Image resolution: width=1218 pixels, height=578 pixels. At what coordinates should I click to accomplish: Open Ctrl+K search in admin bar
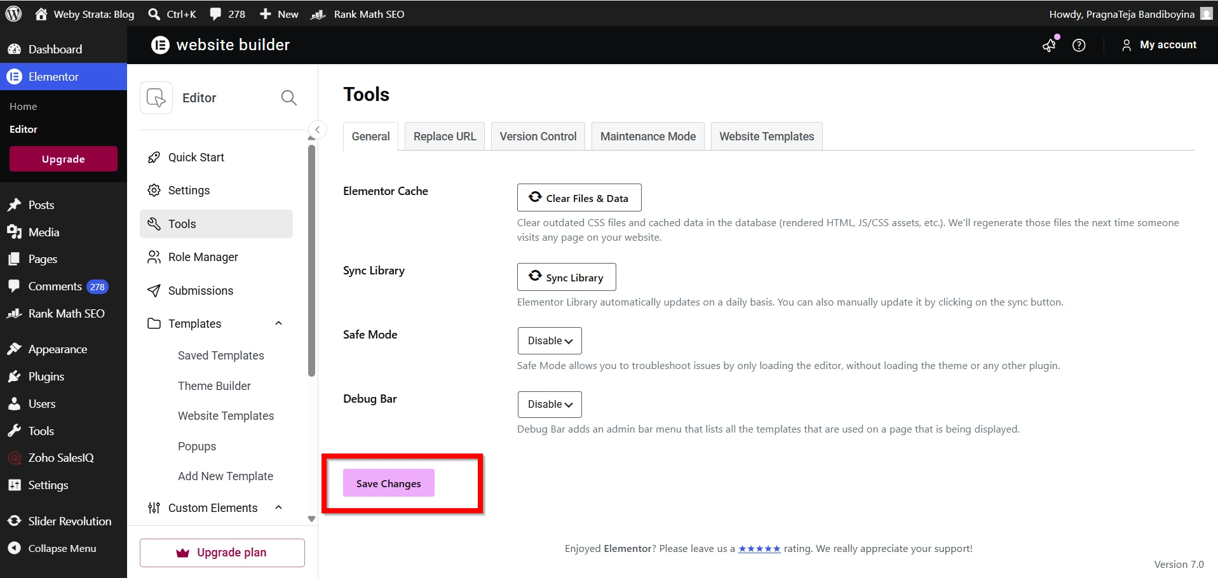172,14
